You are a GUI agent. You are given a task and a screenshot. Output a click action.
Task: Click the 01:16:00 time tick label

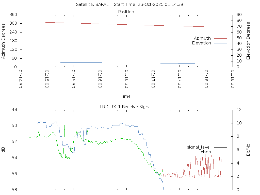[100, 79]
